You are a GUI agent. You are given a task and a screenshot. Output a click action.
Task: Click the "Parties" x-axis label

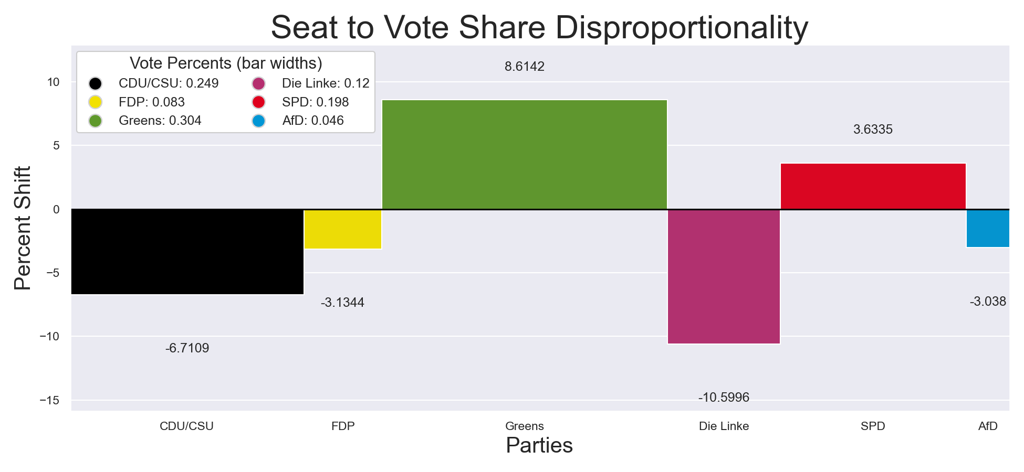(539, 446)
